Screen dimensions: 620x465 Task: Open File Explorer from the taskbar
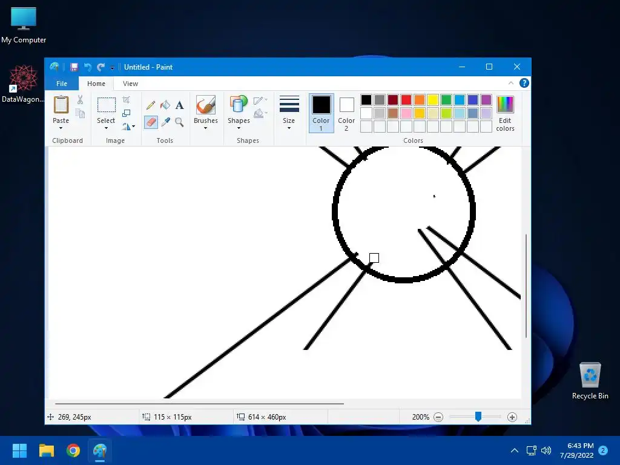click(x=46, y=450)
